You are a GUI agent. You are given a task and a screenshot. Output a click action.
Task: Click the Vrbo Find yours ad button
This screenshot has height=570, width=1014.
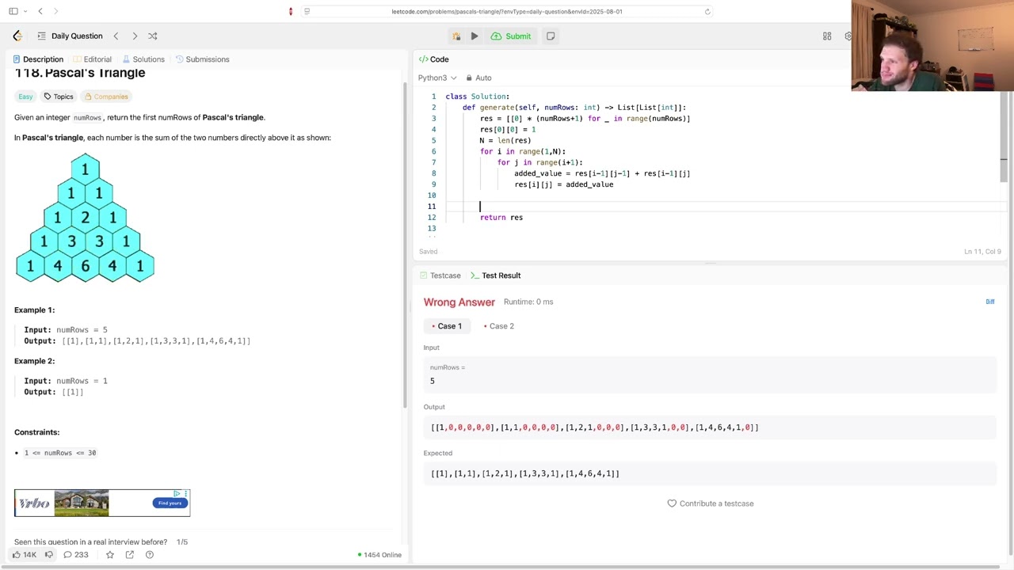coord(170,503)
